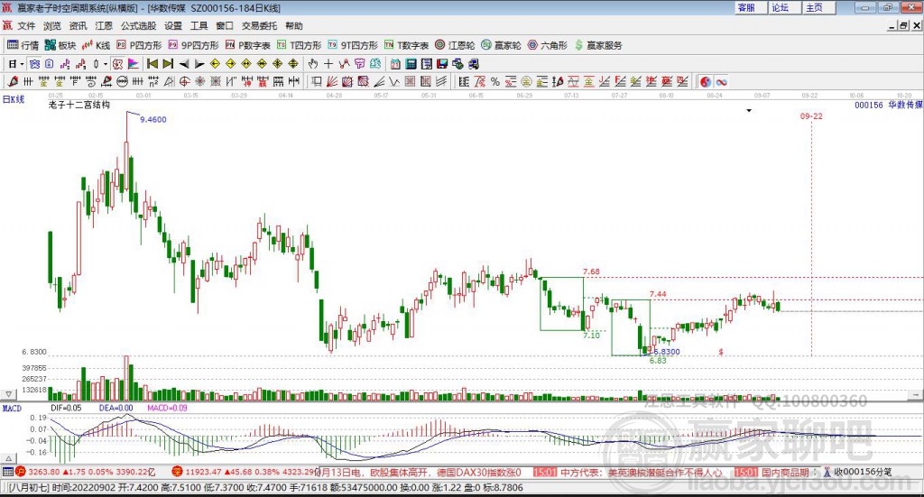Click the 老子十二宫结构 indicator title
The height and width of the screenshot is (497, 924).
tap(79, 105)
